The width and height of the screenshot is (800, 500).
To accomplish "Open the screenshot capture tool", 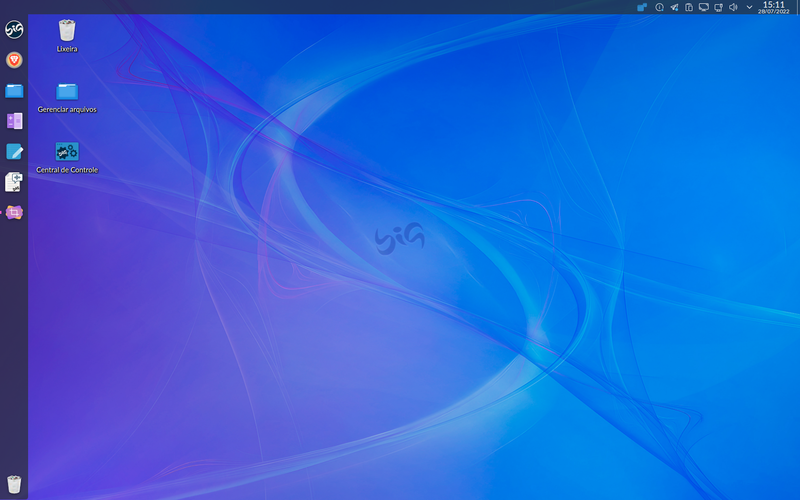I will (x=14, y=212).
